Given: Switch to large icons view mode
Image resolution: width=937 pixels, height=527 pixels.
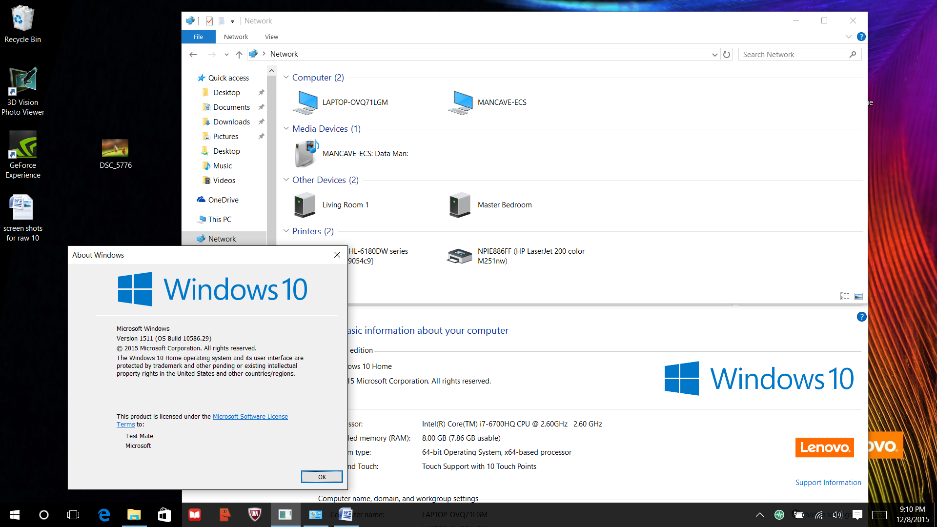Looking at the screenshot, I should pos(858,296).
